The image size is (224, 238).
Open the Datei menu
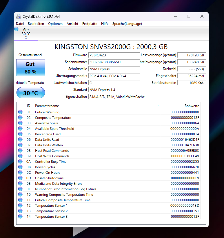[20, 24]
